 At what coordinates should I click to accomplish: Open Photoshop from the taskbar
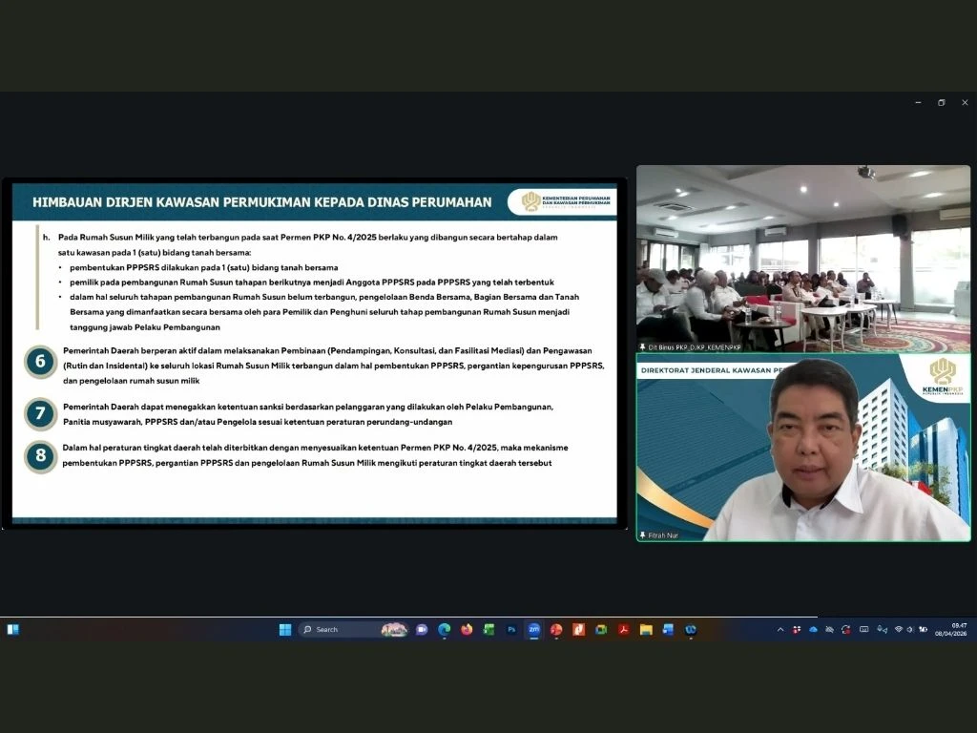(x=511, y=630)
